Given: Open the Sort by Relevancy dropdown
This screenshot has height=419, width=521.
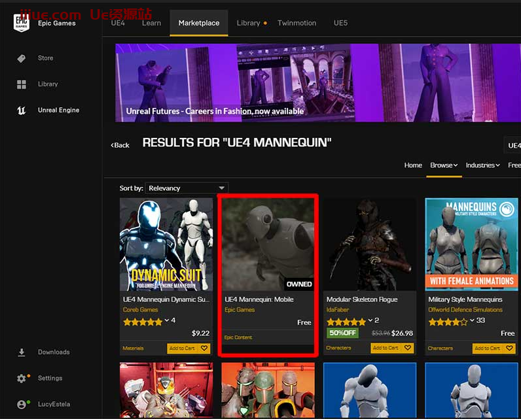Looking at the screenshot, I should 187,188.
